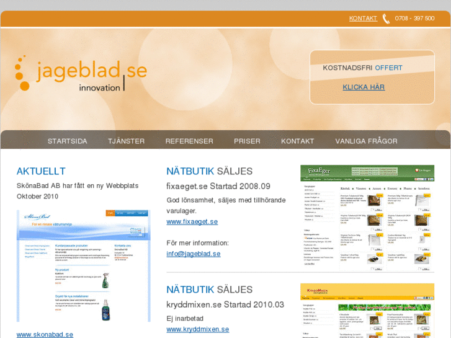
Task: Click 'SkönaBad AB har fått en ny Webbplats' text
Action: (78, 186)
